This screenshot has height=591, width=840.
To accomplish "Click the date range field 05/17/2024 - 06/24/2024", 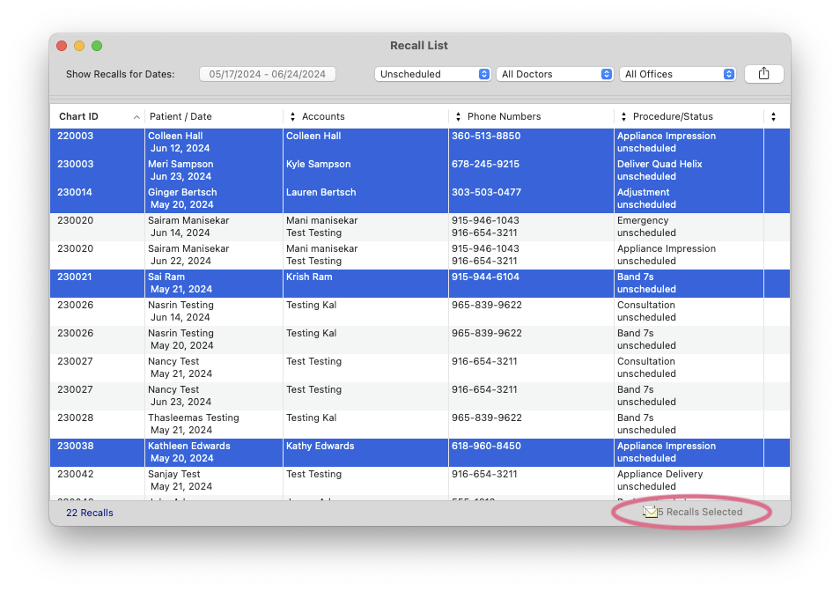I will 268,74.
